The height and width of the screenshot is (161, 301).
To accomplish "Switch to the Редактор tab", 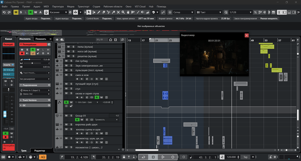I will (40, 151).
